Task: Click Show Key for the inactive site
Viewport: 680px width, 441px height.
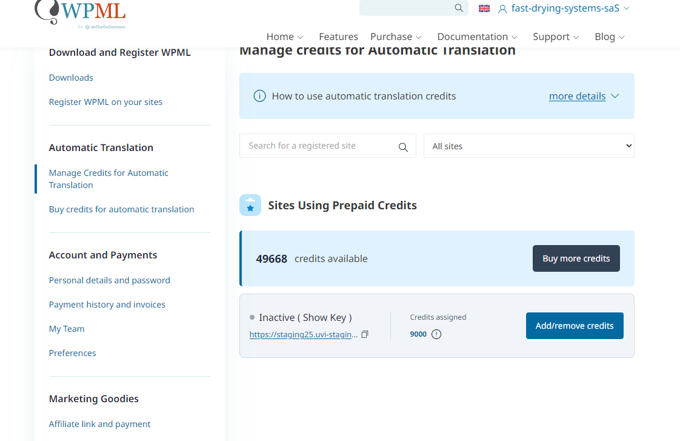Action: pyautogui.click(x=324, y=317)
